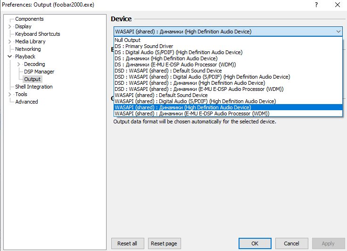Cancel the preferences dialog
This screenshot has height=251, width=347.
pyautogui.click(x=292, y=243)
